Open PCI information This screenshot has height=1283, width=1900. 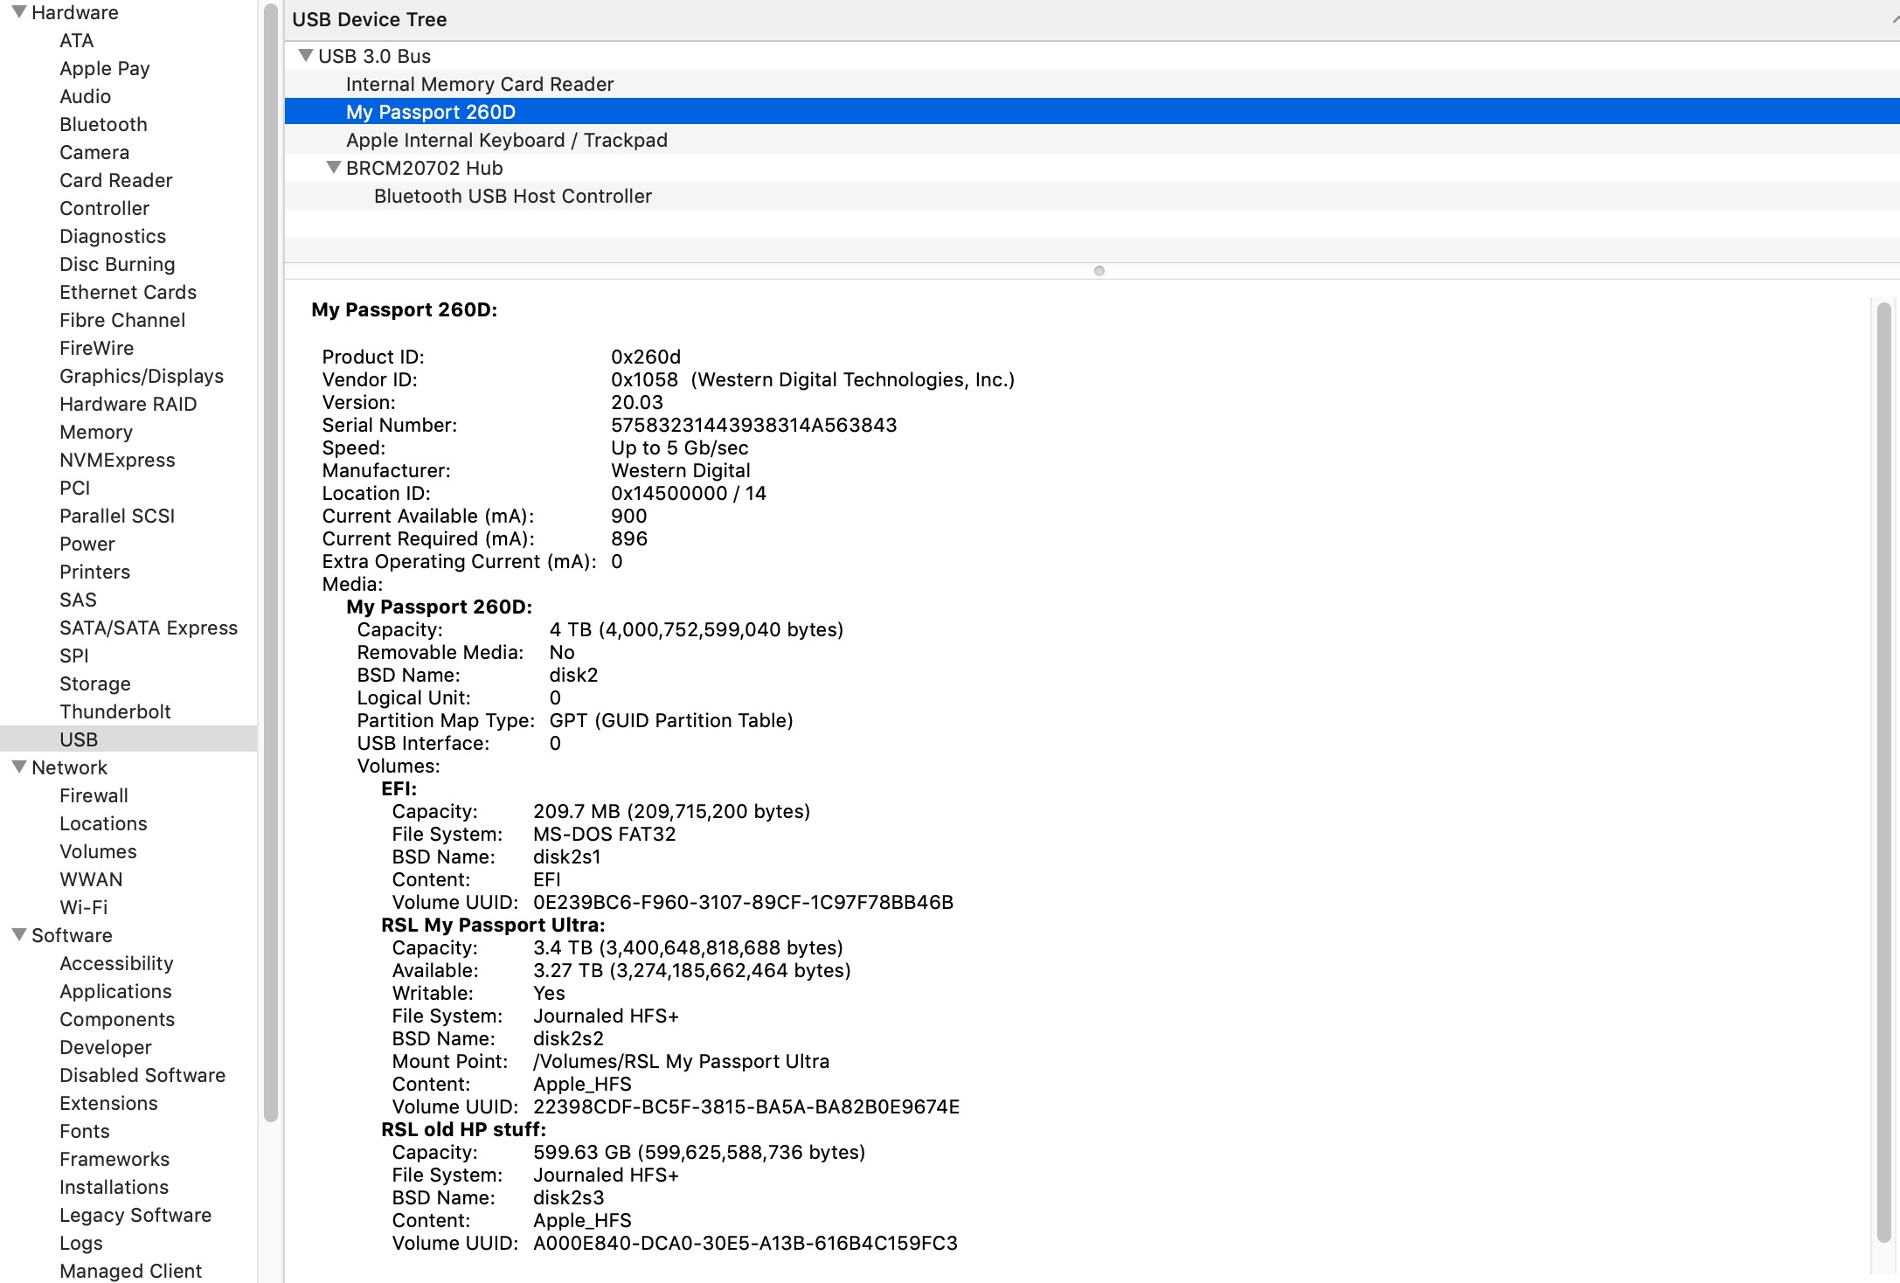(x=75, y=488)
